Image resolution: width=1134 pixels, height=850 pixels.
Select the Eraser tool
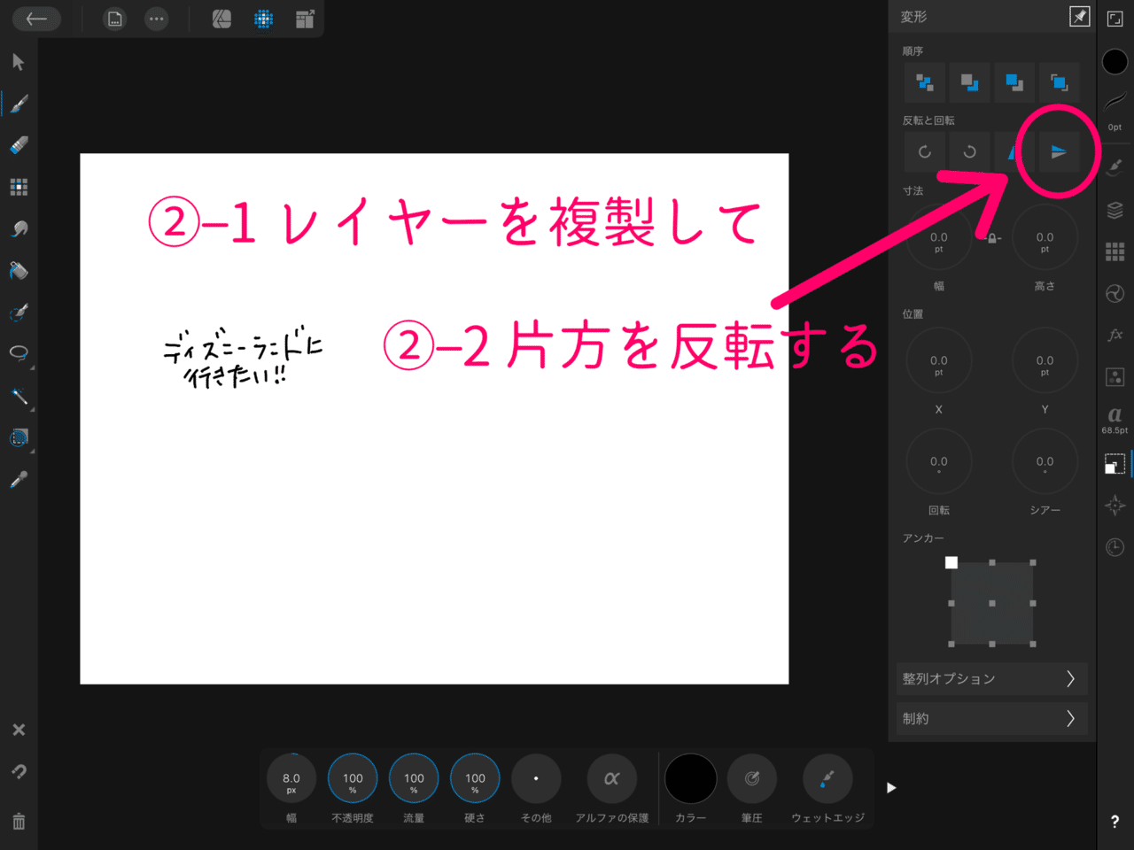(x=18, y=144)
